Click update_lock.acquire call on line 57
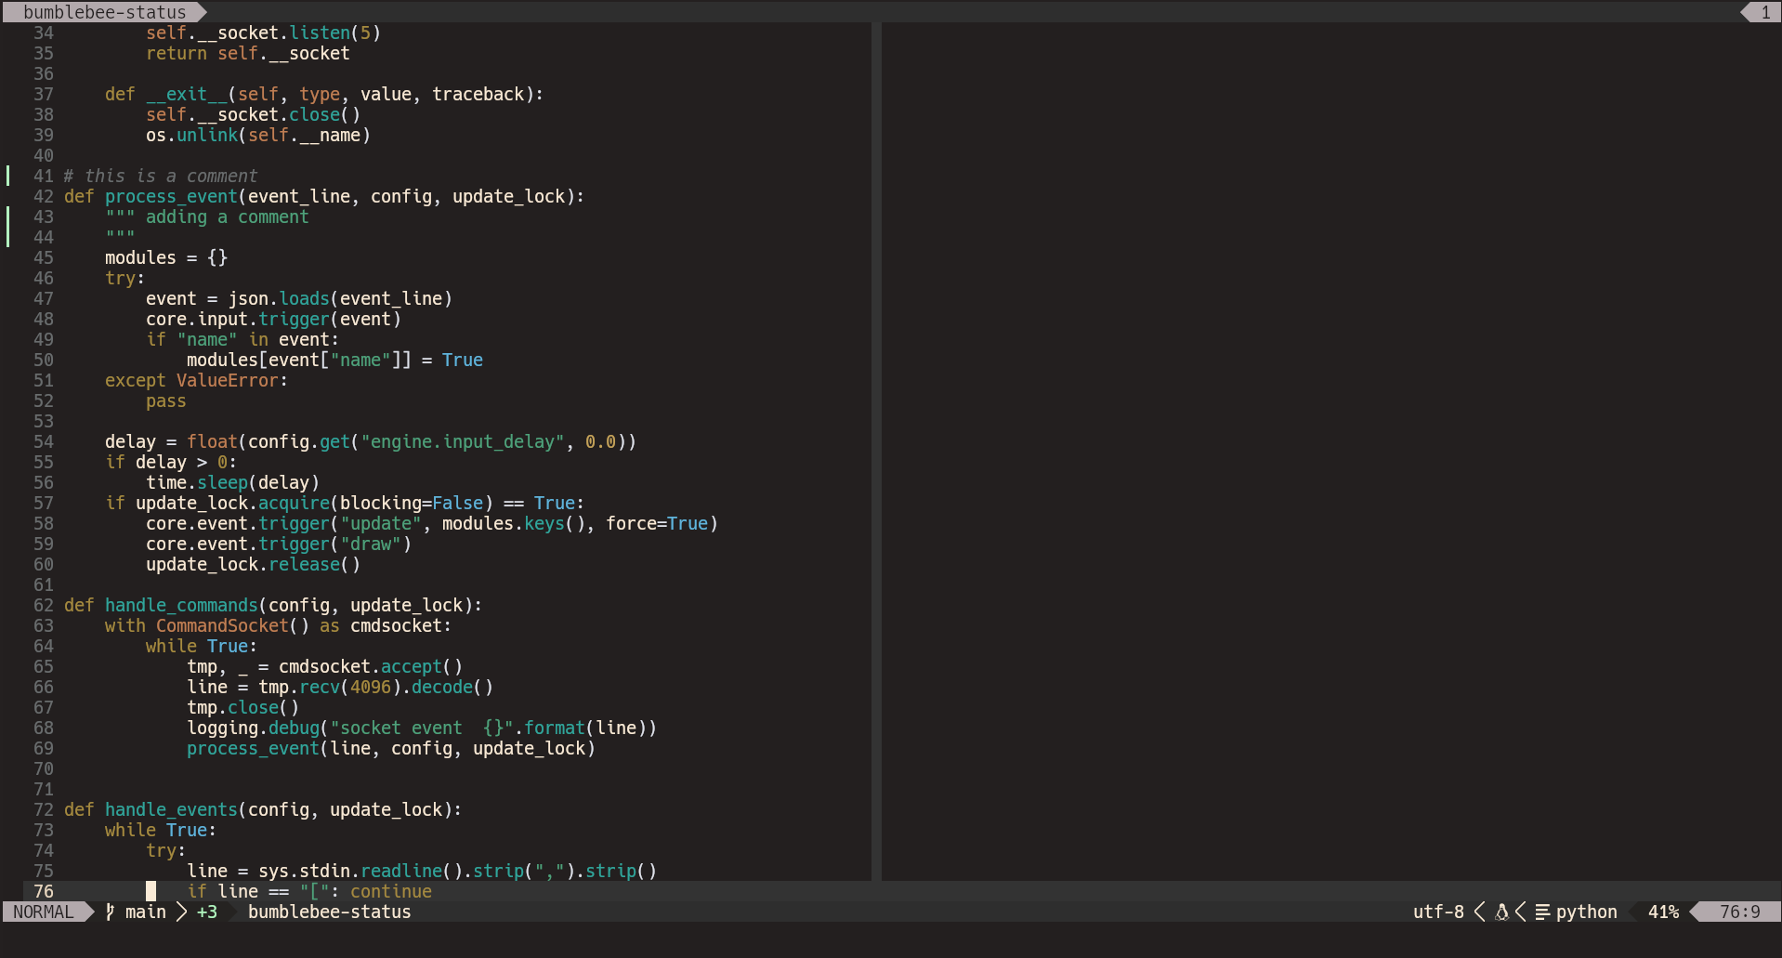This screenshot has height=958, width=1782. tap(314, 503)
